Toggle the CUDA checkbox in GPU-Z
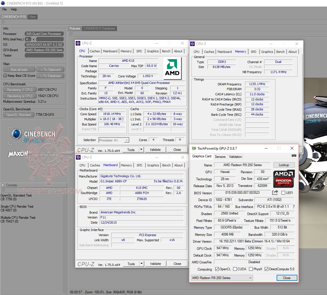 pyautogui.click(x=235, y=269)
